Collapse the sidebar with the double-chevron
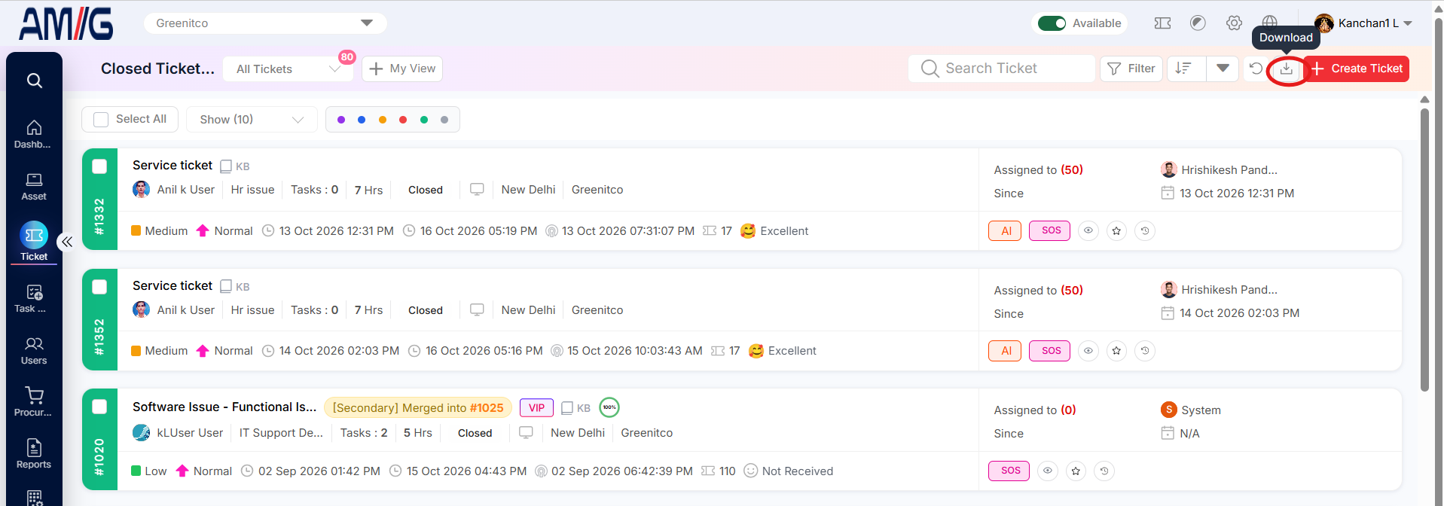This screenshot has height=506, width=1444. pos(66,242)
